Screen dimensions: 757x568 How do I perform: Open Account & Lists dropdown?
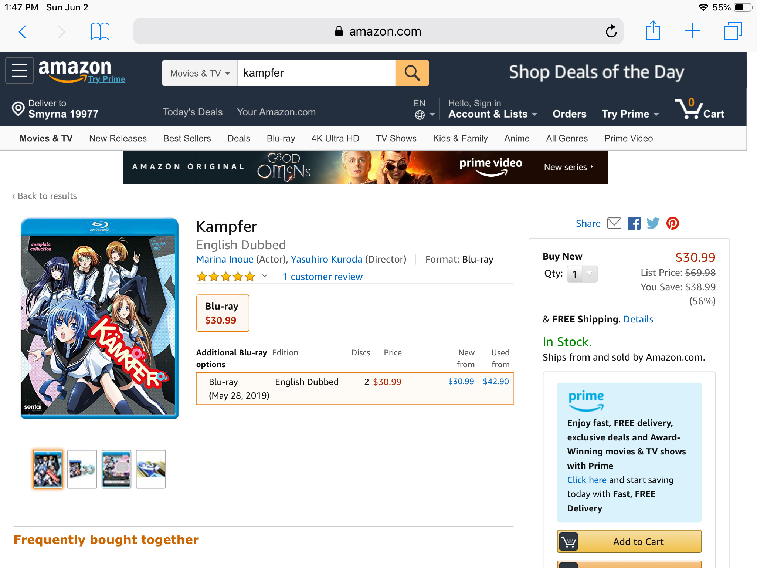coord(492,114)
